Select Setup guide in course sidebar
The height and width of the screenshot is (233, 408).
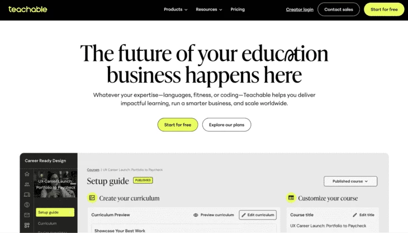pyautogui.click(x=55, y=212)
